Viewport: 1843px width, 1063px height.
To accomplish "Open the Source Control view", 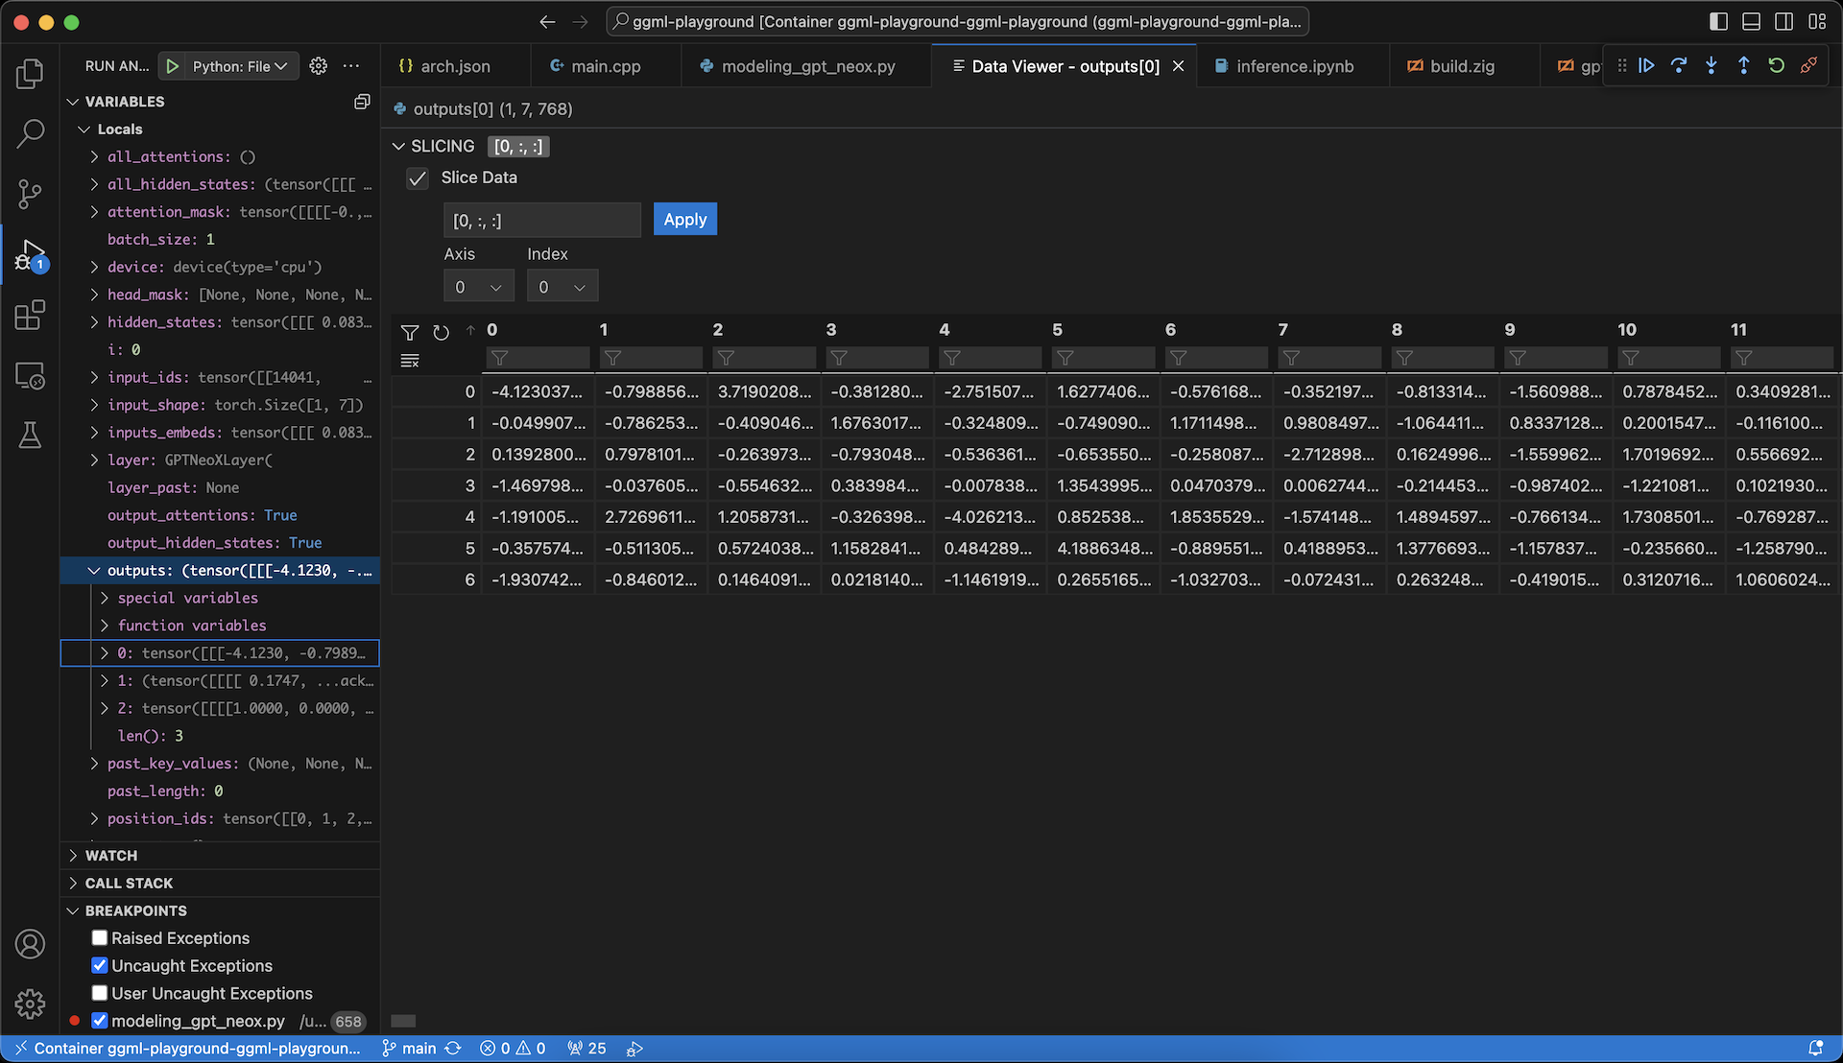I will pos(30,194).
